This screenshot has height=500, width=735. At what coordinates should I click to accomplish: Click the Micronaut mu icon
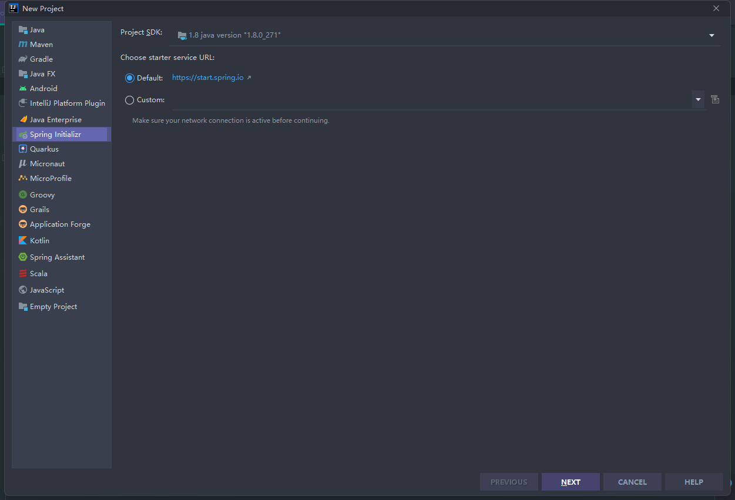[x=23, y=164]
